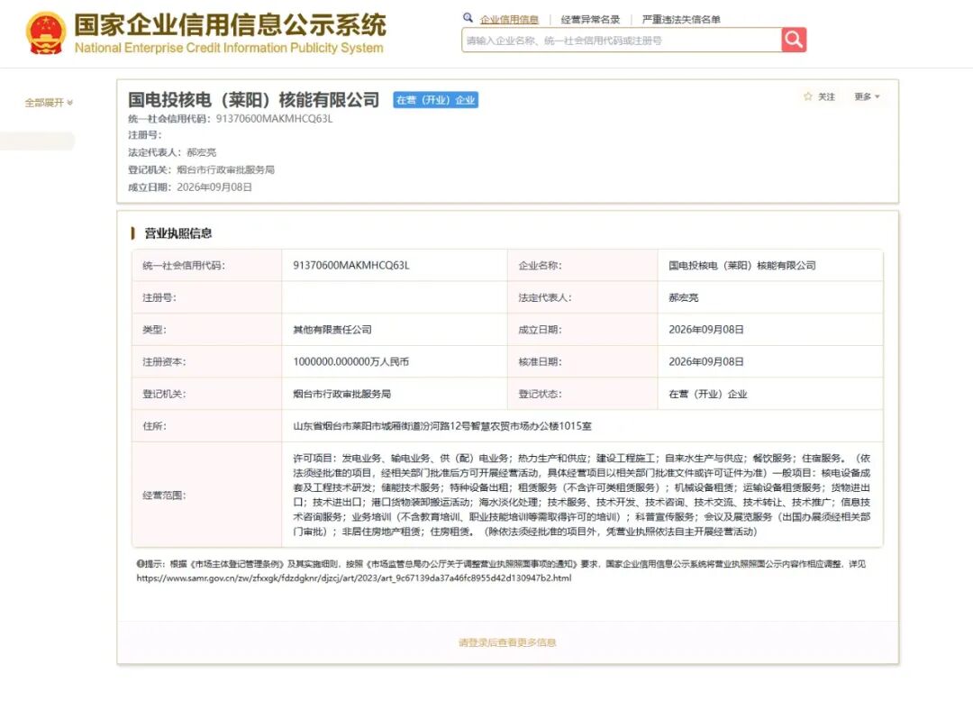The width and height of the screenshot is (973, 719).
Task: Click the 统一社会信用代码 table label
Action: point(184,266)
